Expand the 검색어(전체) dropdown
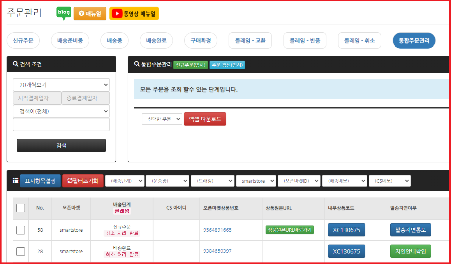The height and width of the screenshot is (264, 451). pyautogui.click(x=61, y=111)
